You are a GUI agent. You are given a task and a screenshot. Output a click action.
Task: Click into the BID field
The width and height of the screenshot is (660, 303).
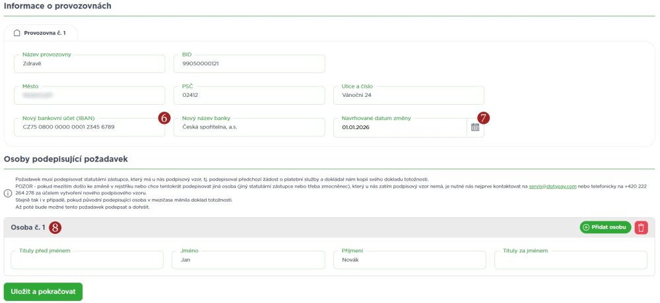point(249,64)
